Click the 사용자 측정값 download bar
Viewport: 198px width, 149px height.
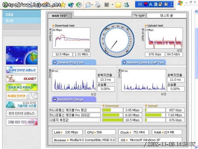[x=112, y=120]
